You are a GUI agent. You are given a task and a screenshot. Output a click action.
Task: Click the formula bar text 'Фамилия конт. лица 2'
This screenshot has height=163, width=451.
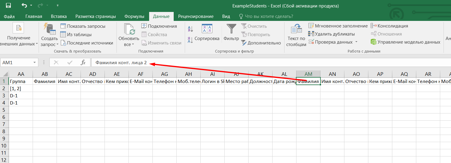coord(121,63)
